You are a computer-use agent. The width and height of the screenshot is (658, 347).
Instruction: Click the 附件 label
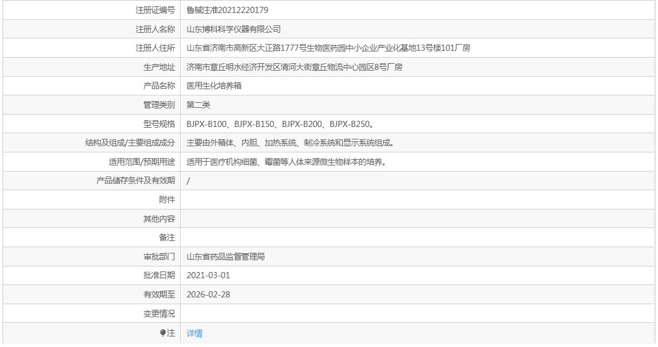point(167,200)
